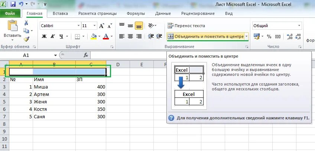Image resolution: width=315 pixels, height=151 pixels.
Task: Click the help question mark icon in tooltip
Action: pyautogui.click(x=171, y=118)
